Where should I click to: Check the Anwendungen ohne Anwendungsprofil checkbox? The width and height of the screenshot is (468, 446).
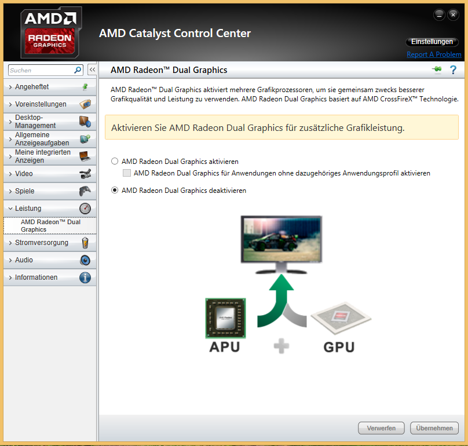tap(127, 173)
